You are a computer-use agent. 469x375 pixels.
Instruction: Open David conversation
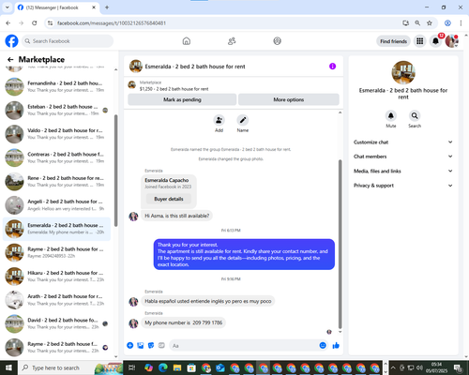pyautogui.click(x=56, y=323)
